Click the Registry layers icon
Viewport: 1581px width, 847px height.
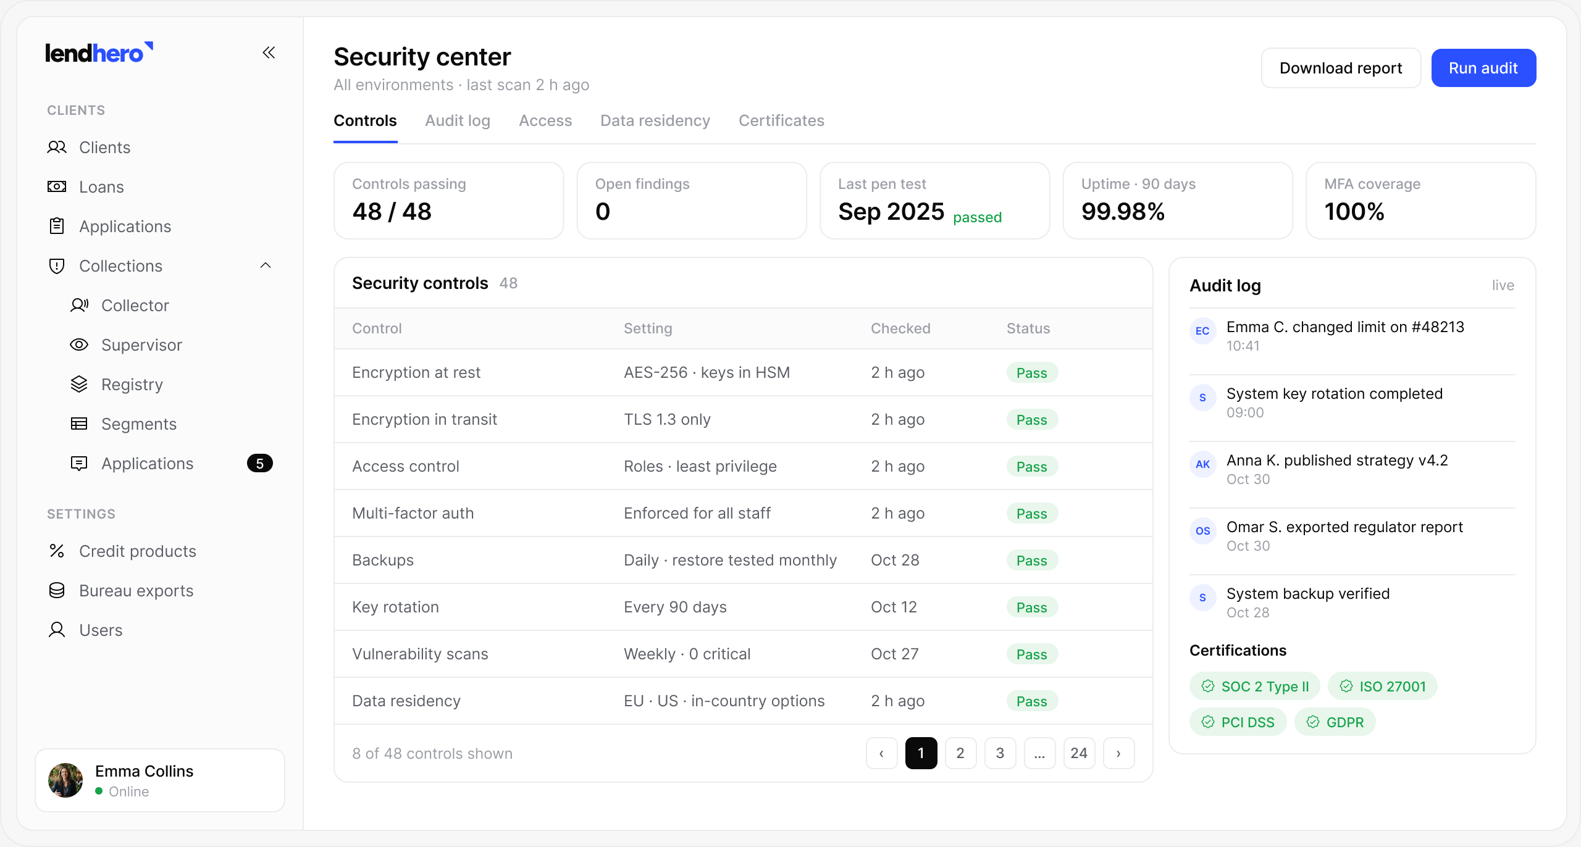tap(79, 385)
